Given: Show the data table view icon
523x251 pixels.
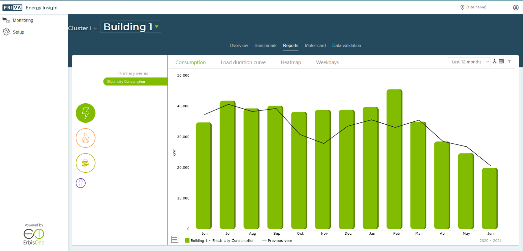Looking at the screenshot, I should click(501, 62).
